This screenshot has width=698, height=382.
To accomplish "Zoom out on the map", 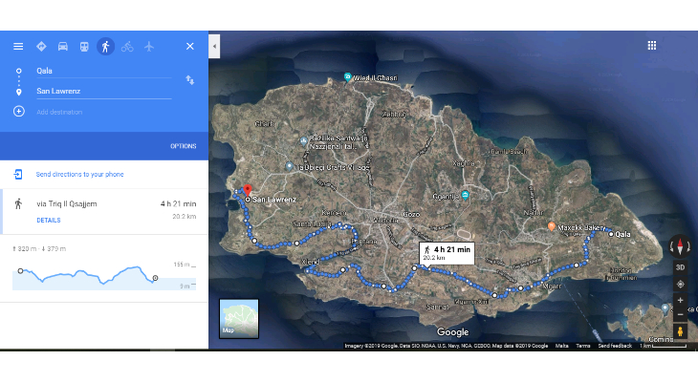I will [680, 314].
